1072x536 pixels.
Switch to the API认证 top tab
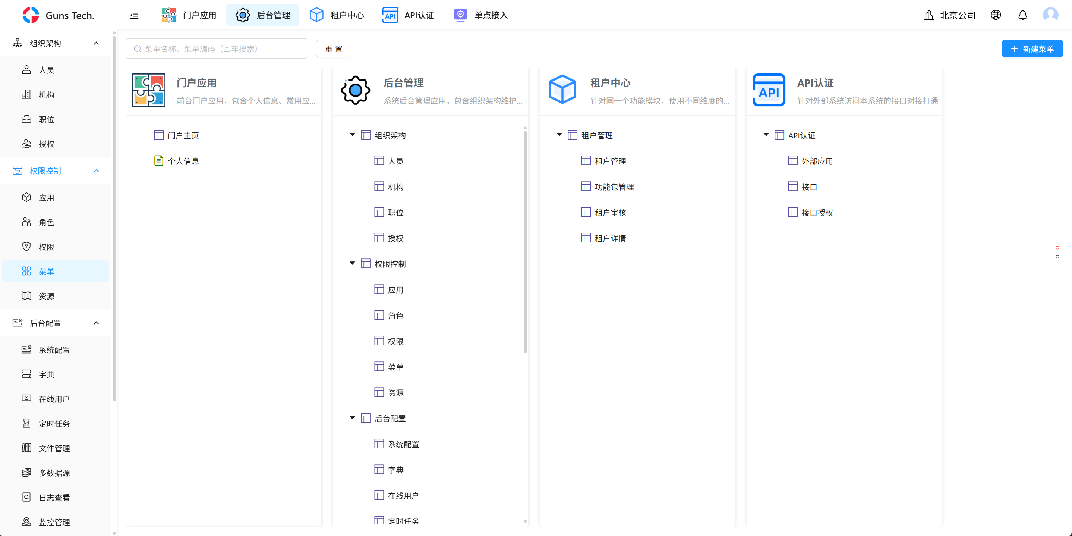pyautogui.click(x=408, y=15)
